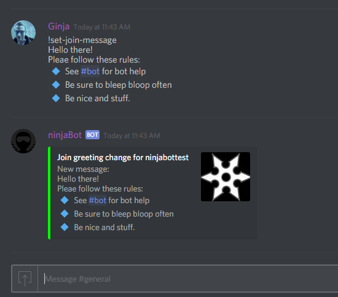Click Ginja's Today at 11:43 AM timestamp
338x297 pixels.
click(102, 27)
